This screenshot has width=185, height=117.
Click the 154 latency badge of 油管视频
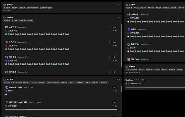tap(114, 27)
